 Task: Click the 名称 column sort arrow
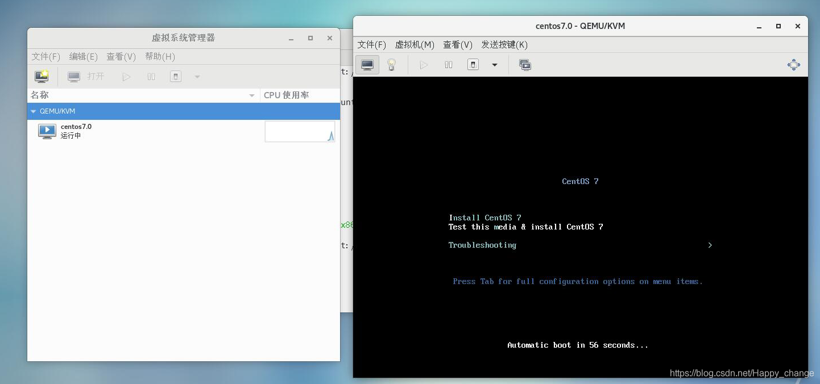(252, 95)
